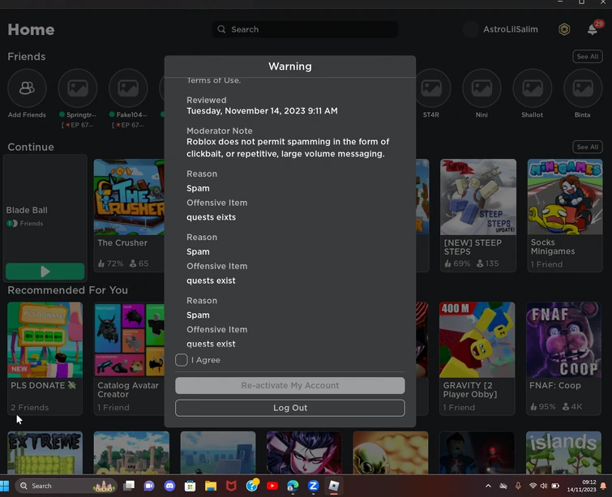Check the I Agree checkbox

182,360
